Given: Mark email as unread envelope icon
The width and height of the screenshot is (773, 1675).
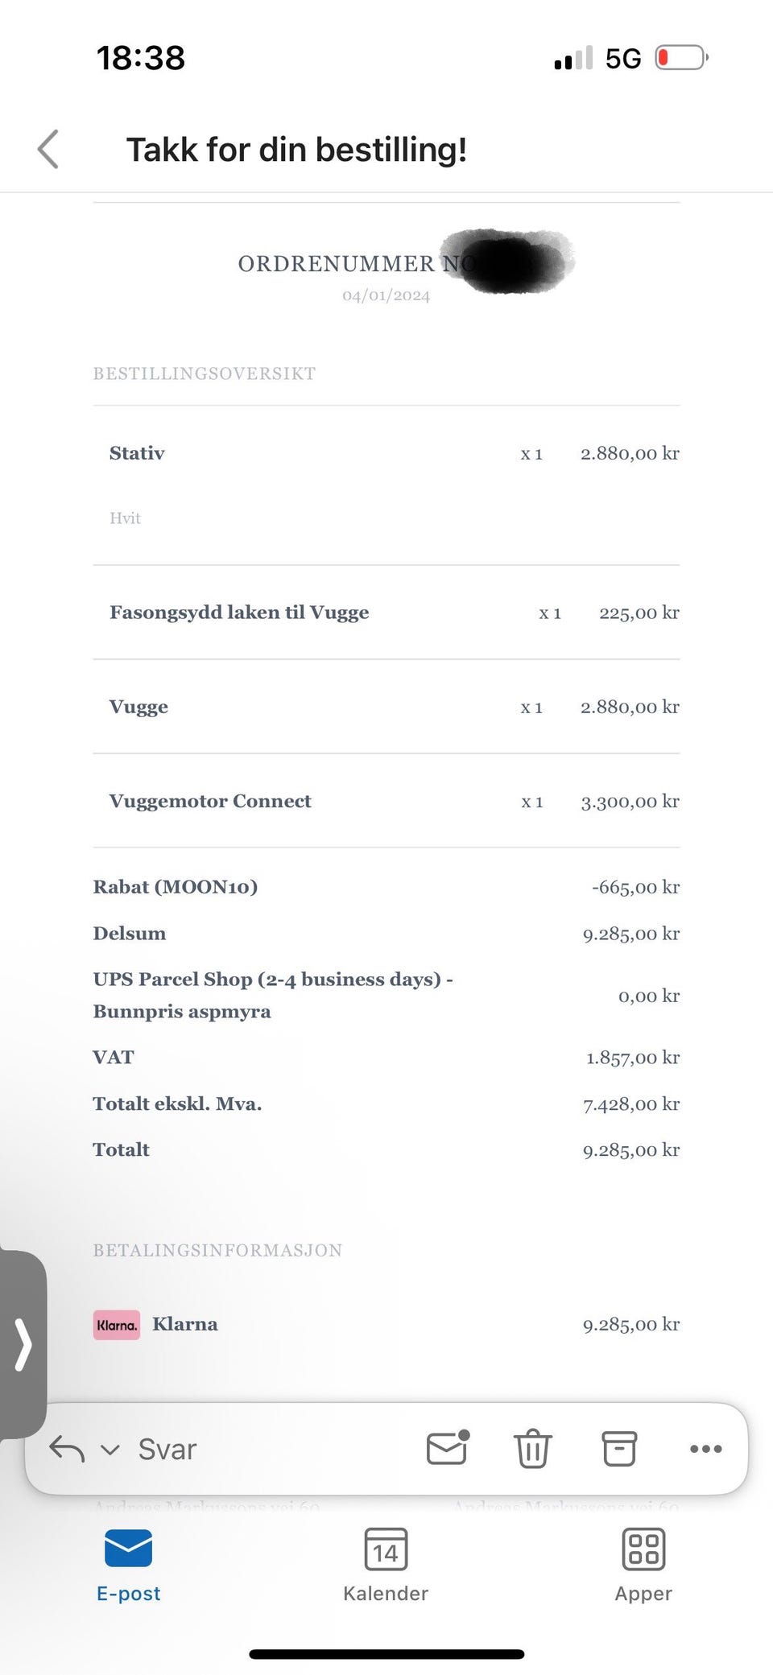Looking at the screenshot, I should pos(448,1448).
